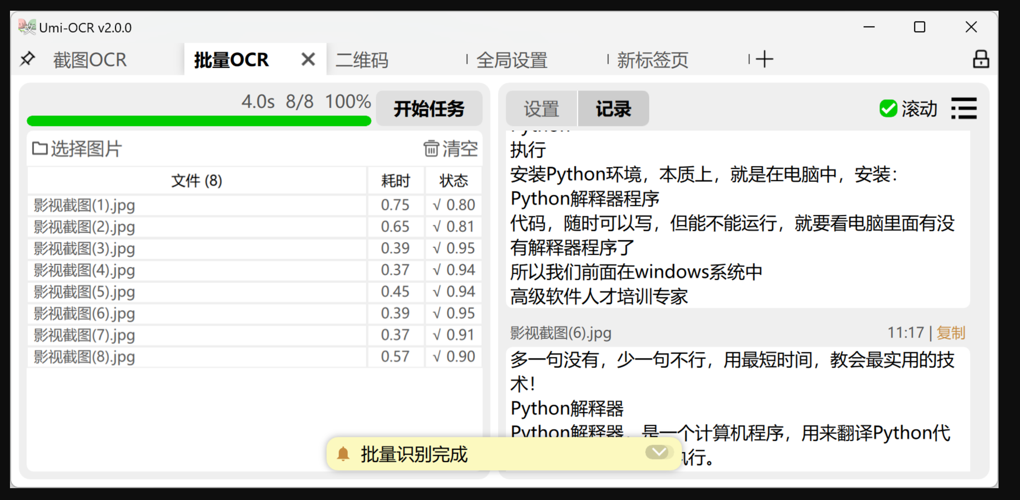Screen dimensions: 1020x500
Task: Open the 设置 panel tab
Action: (541, 108)
